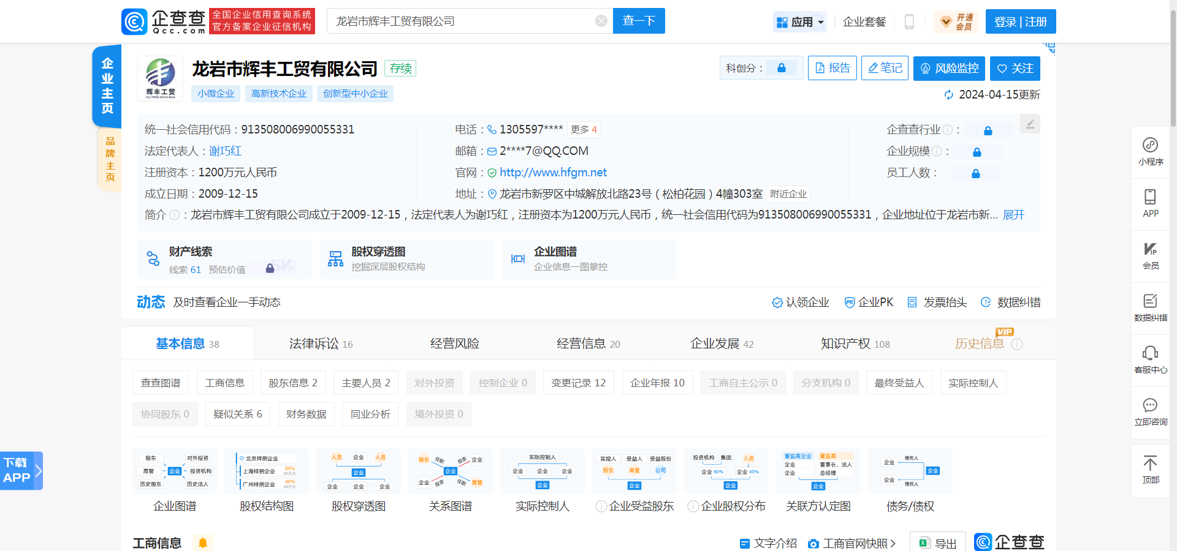This screenshot has height=551, width=1177.
Task: Switch to 经营信息 tab
Action: tap(588, 343)
